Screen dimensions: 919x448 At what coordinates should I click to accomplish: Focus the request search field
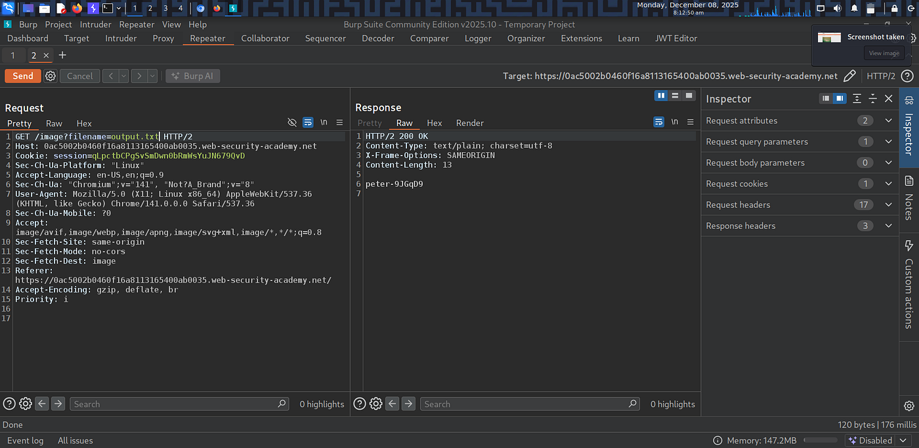[179, 404]
